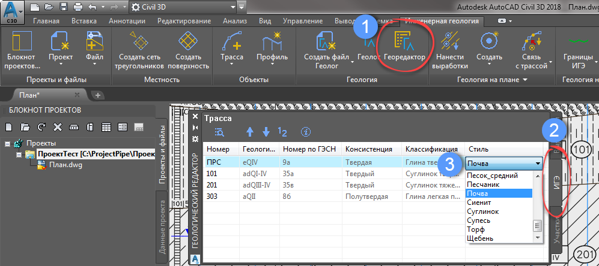This screenshot has height=266, width=599.
Task: Save the drawing with floppy disk icon
Action: click(x=64, y=7)
